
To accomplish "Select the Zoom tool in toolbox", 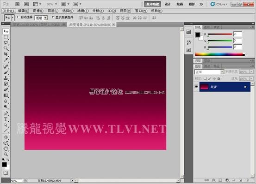I will point(6,154).
